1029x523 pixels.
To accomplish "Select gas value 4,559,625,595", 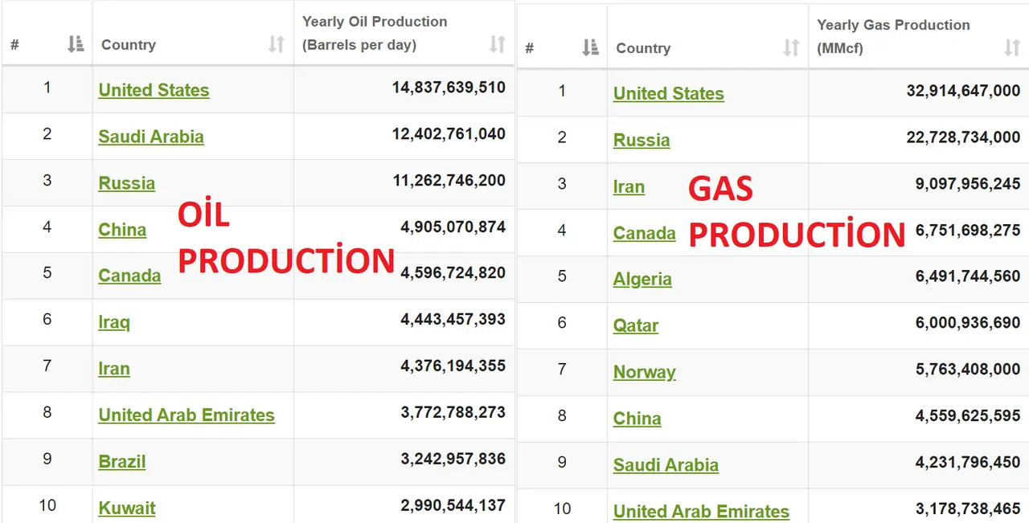I will point(968,416).
